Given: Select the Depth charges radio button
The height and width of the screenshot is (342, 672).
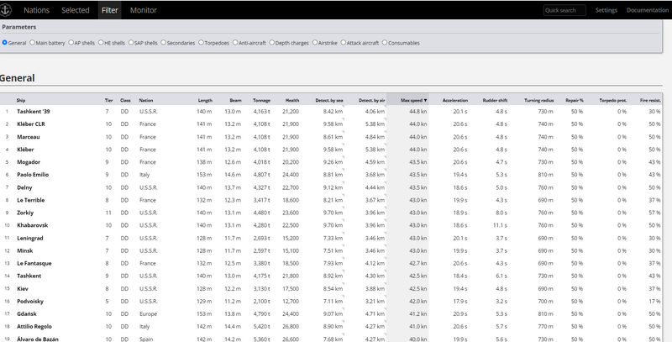Looking at the screenshot, I should [271, 42].
